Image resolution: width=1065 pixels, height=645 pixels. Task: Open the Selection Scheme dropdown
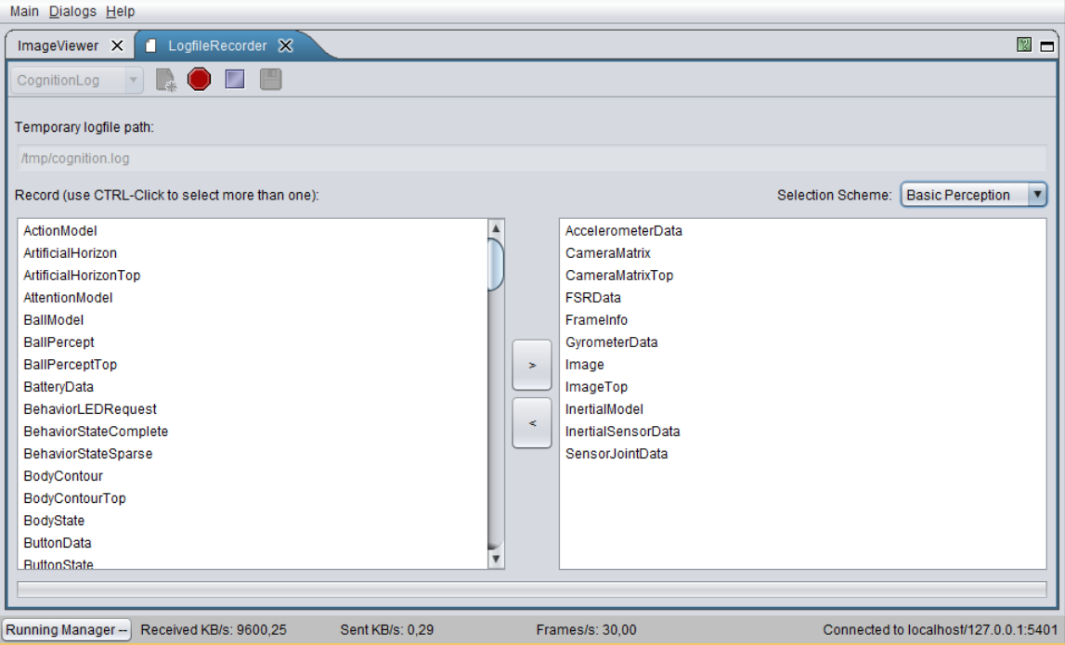(973, 195)
